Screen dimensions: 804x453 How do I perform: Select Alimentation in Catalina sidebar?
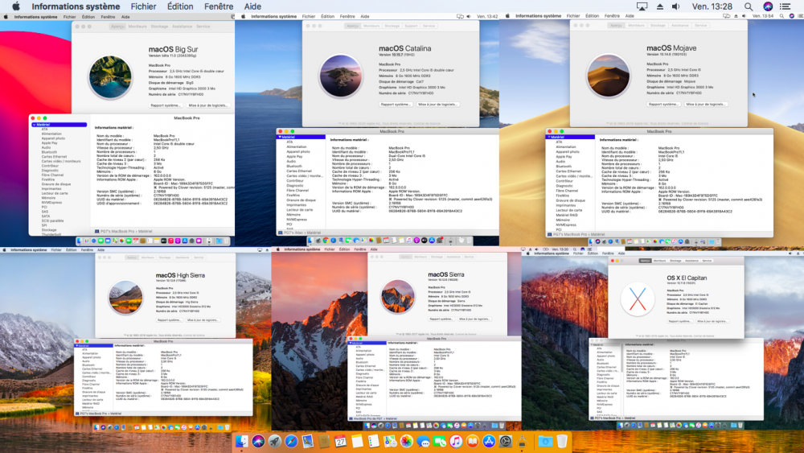click(297, 146)
